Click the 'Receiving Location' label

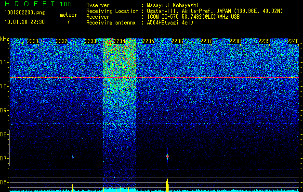click(112, 11)
